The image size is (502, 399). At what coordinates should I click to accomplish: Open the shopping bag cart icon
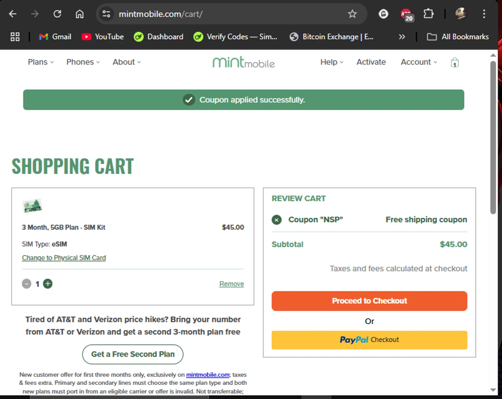(x=454, y=62)
